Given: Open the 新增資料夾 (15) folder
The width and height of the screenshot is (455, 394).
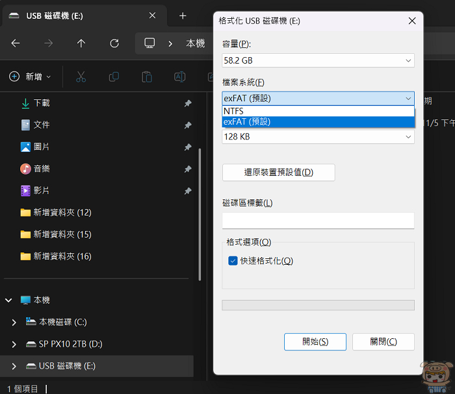Looking at the screenshot, I should [62, 234].
